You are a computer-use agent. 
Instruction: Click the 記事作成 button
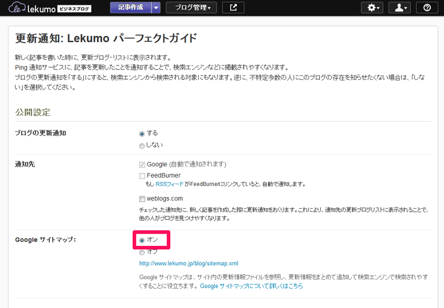tap(131, 8)
